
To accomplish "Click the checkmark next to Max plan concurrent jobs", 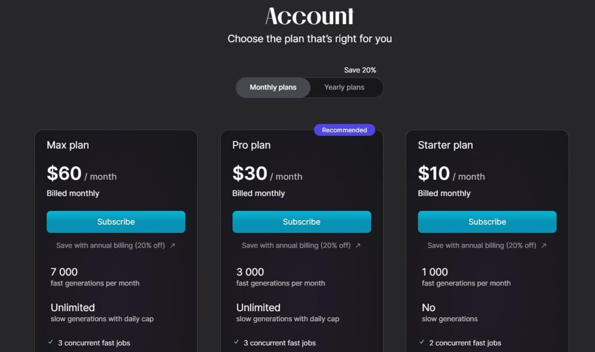I will tap(51, 342).
